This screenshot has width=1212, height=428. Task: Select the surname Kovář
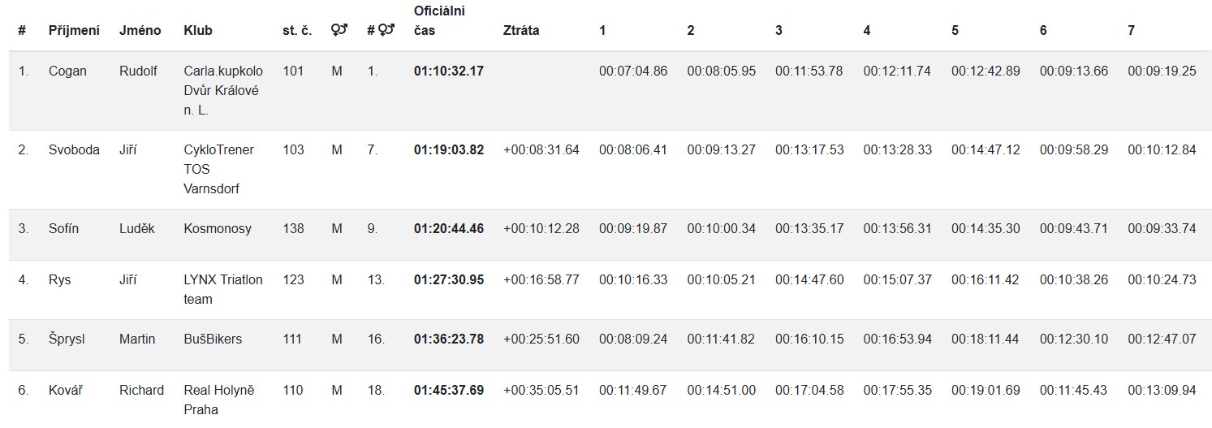[x=65, y=390]
